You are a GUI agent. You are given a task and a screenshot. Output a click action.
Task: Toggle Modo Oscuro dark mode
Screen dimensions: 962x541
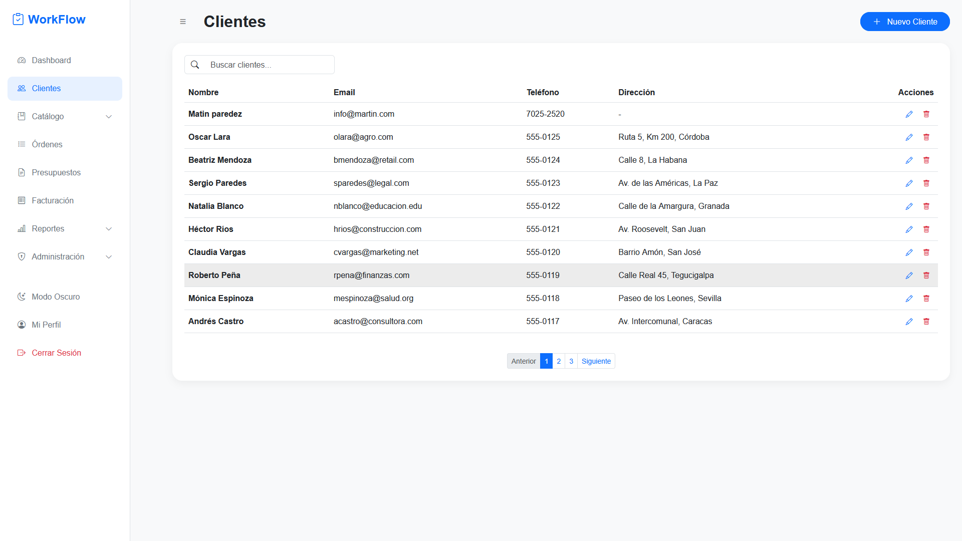[x=65, y=297]
